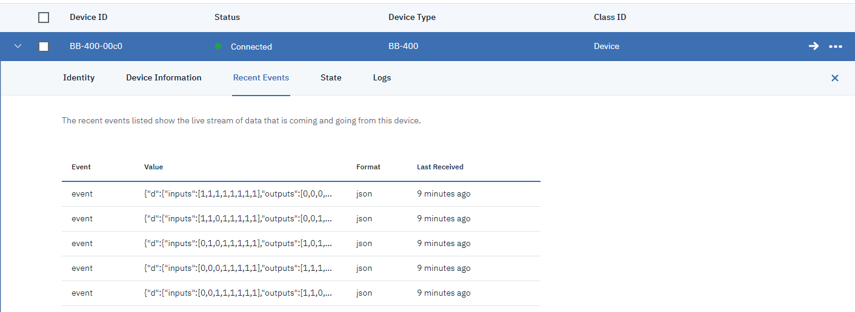Click the green Connected status indicator
The image size is (855, 312).
218,47
